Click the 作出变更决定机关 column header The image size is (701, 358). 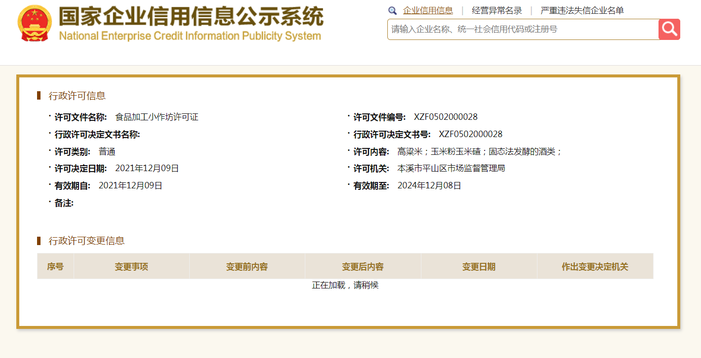tap(595, 266)
